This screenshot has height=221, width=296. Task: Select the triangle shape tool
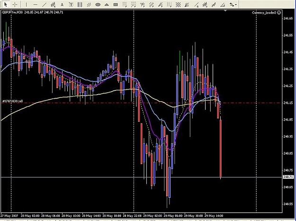(x=107, y=5)
